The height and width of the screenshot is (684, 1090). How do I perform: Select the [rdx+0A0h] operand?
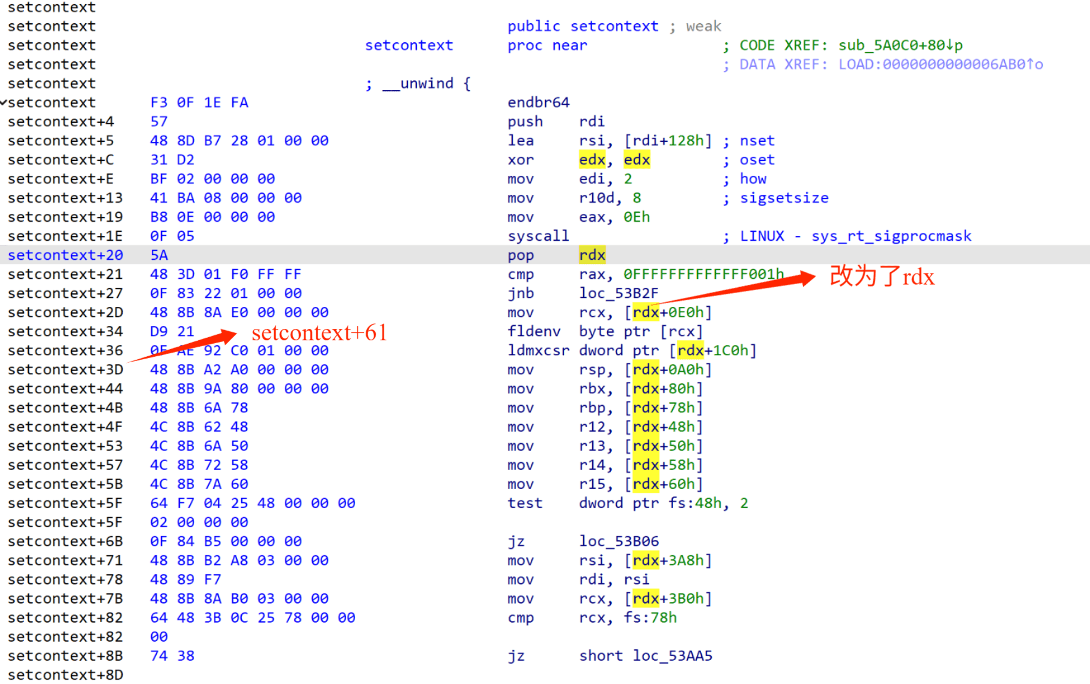(668, 369)
